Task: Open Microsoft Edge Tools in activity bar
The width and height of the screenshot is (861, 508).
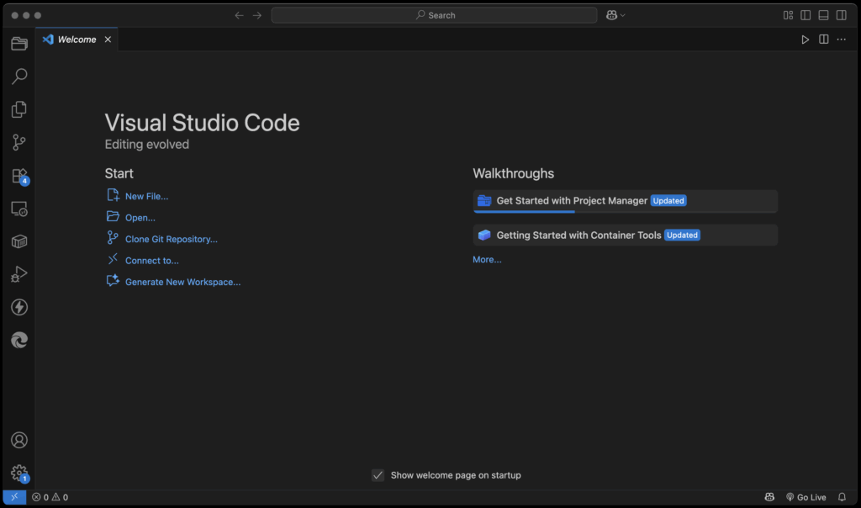Action: point(19,340)
